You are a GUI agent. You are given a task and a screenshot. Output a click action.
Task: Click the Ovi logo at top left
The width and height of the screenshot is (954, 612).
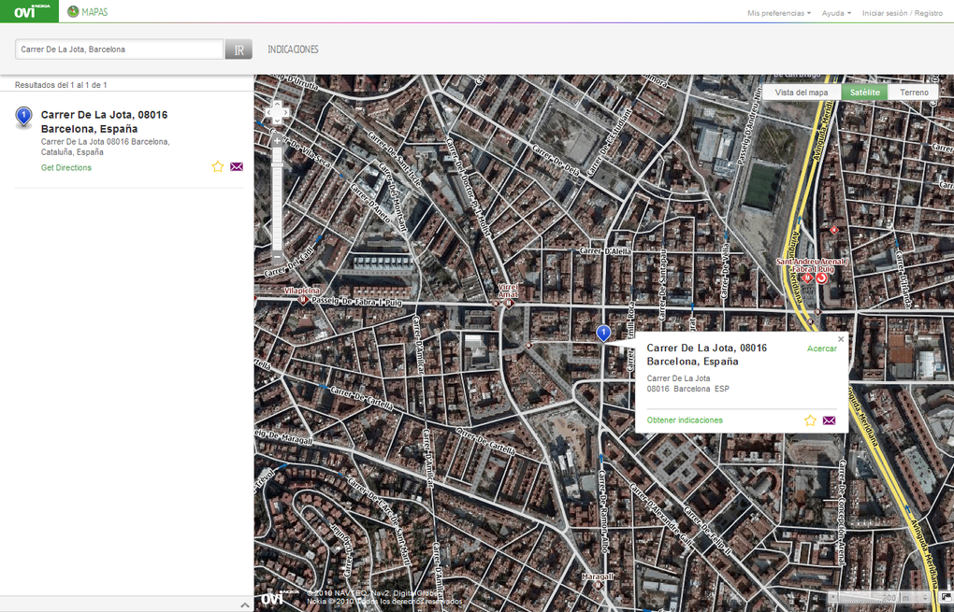(23, 11)
